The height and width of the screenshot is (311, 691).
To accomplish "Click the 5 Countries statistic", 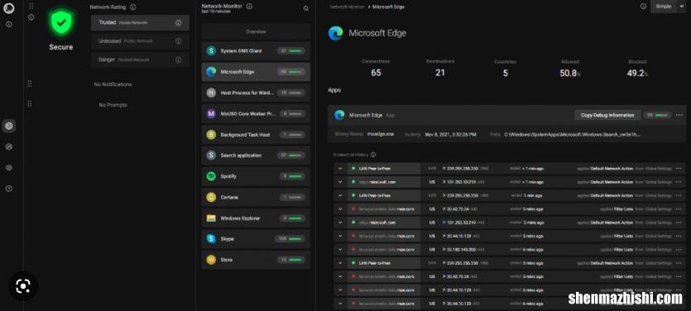I will [x=505, y=69].
